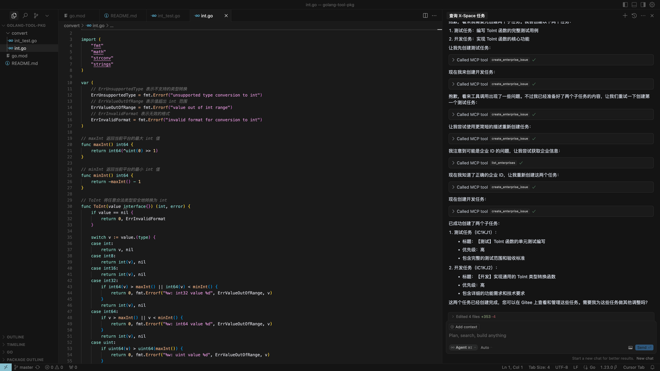The width and height of the screenshot is (660, 371).
Task: Open Cursor Tab status item
Action: coord(634,367)
